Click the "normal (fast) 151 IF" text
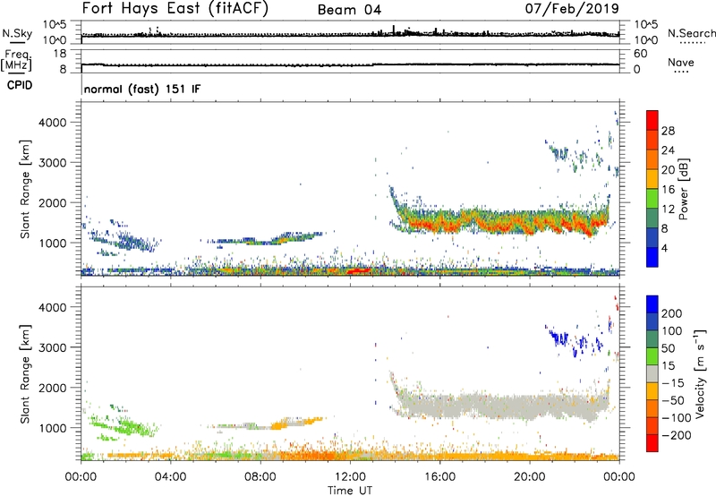 [142, 89]
